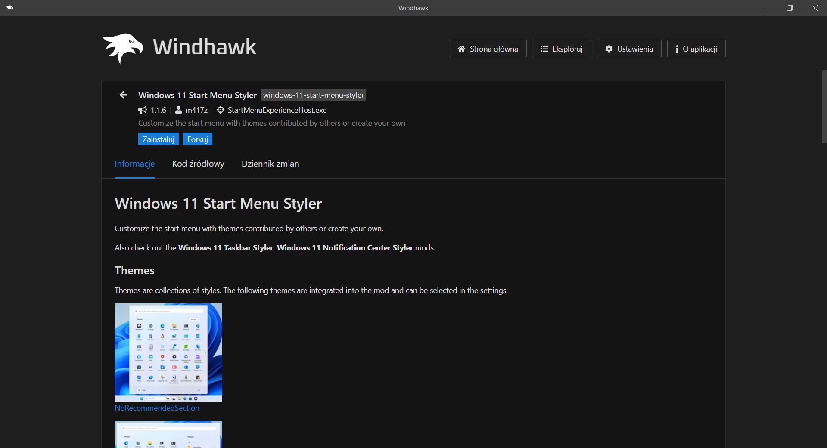The width and height of the screenshot is (827, 448).
Task: Open the Dziennik zmian tab
Action: click(x=270, y=164)
